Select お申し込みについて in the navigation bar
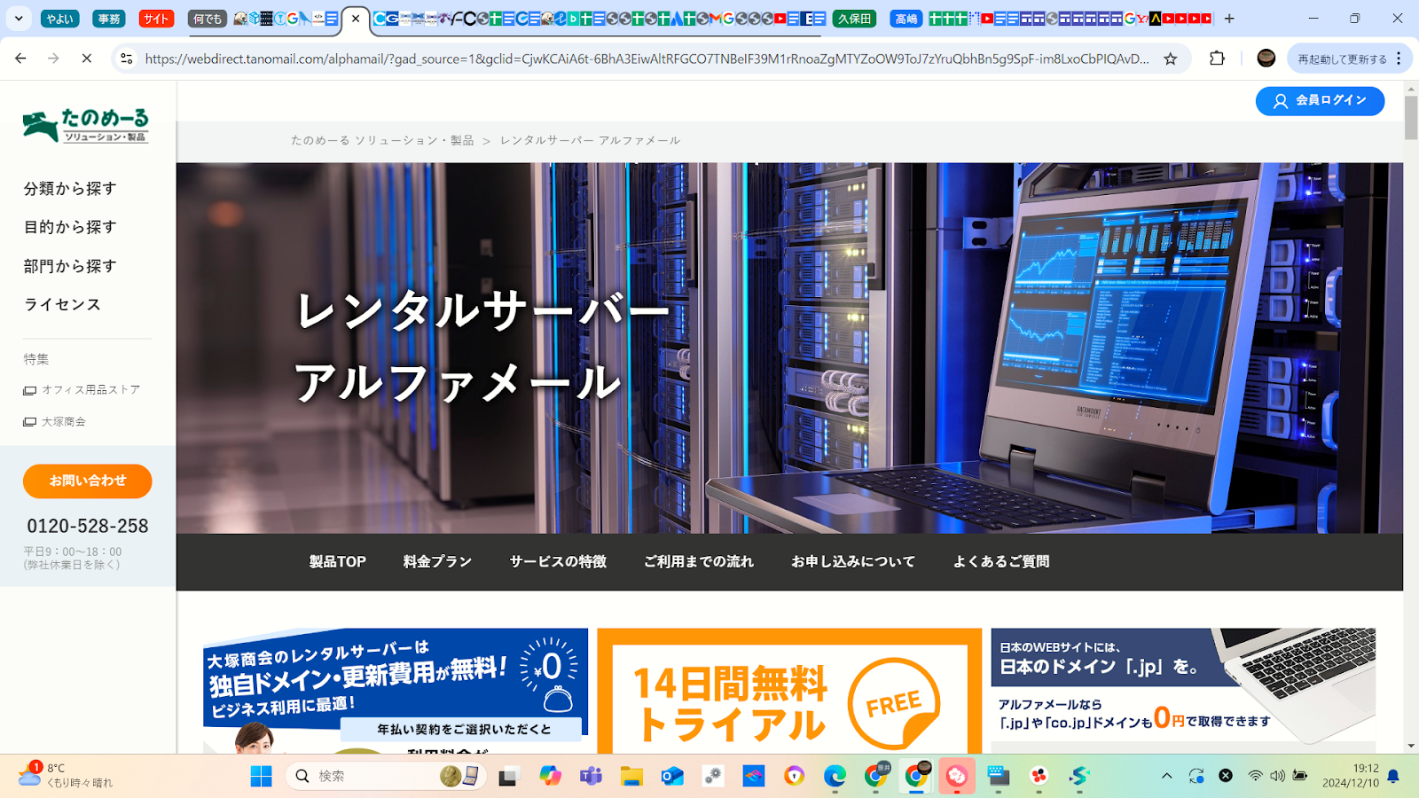1419x798 pixels. click(853, 562)
